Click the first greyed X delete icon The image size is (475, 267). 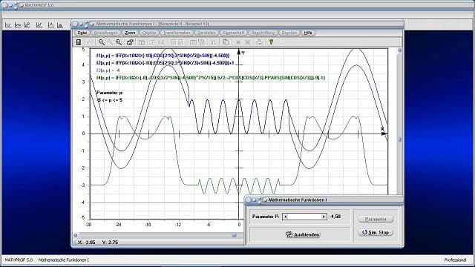click(x=238, y=42)
